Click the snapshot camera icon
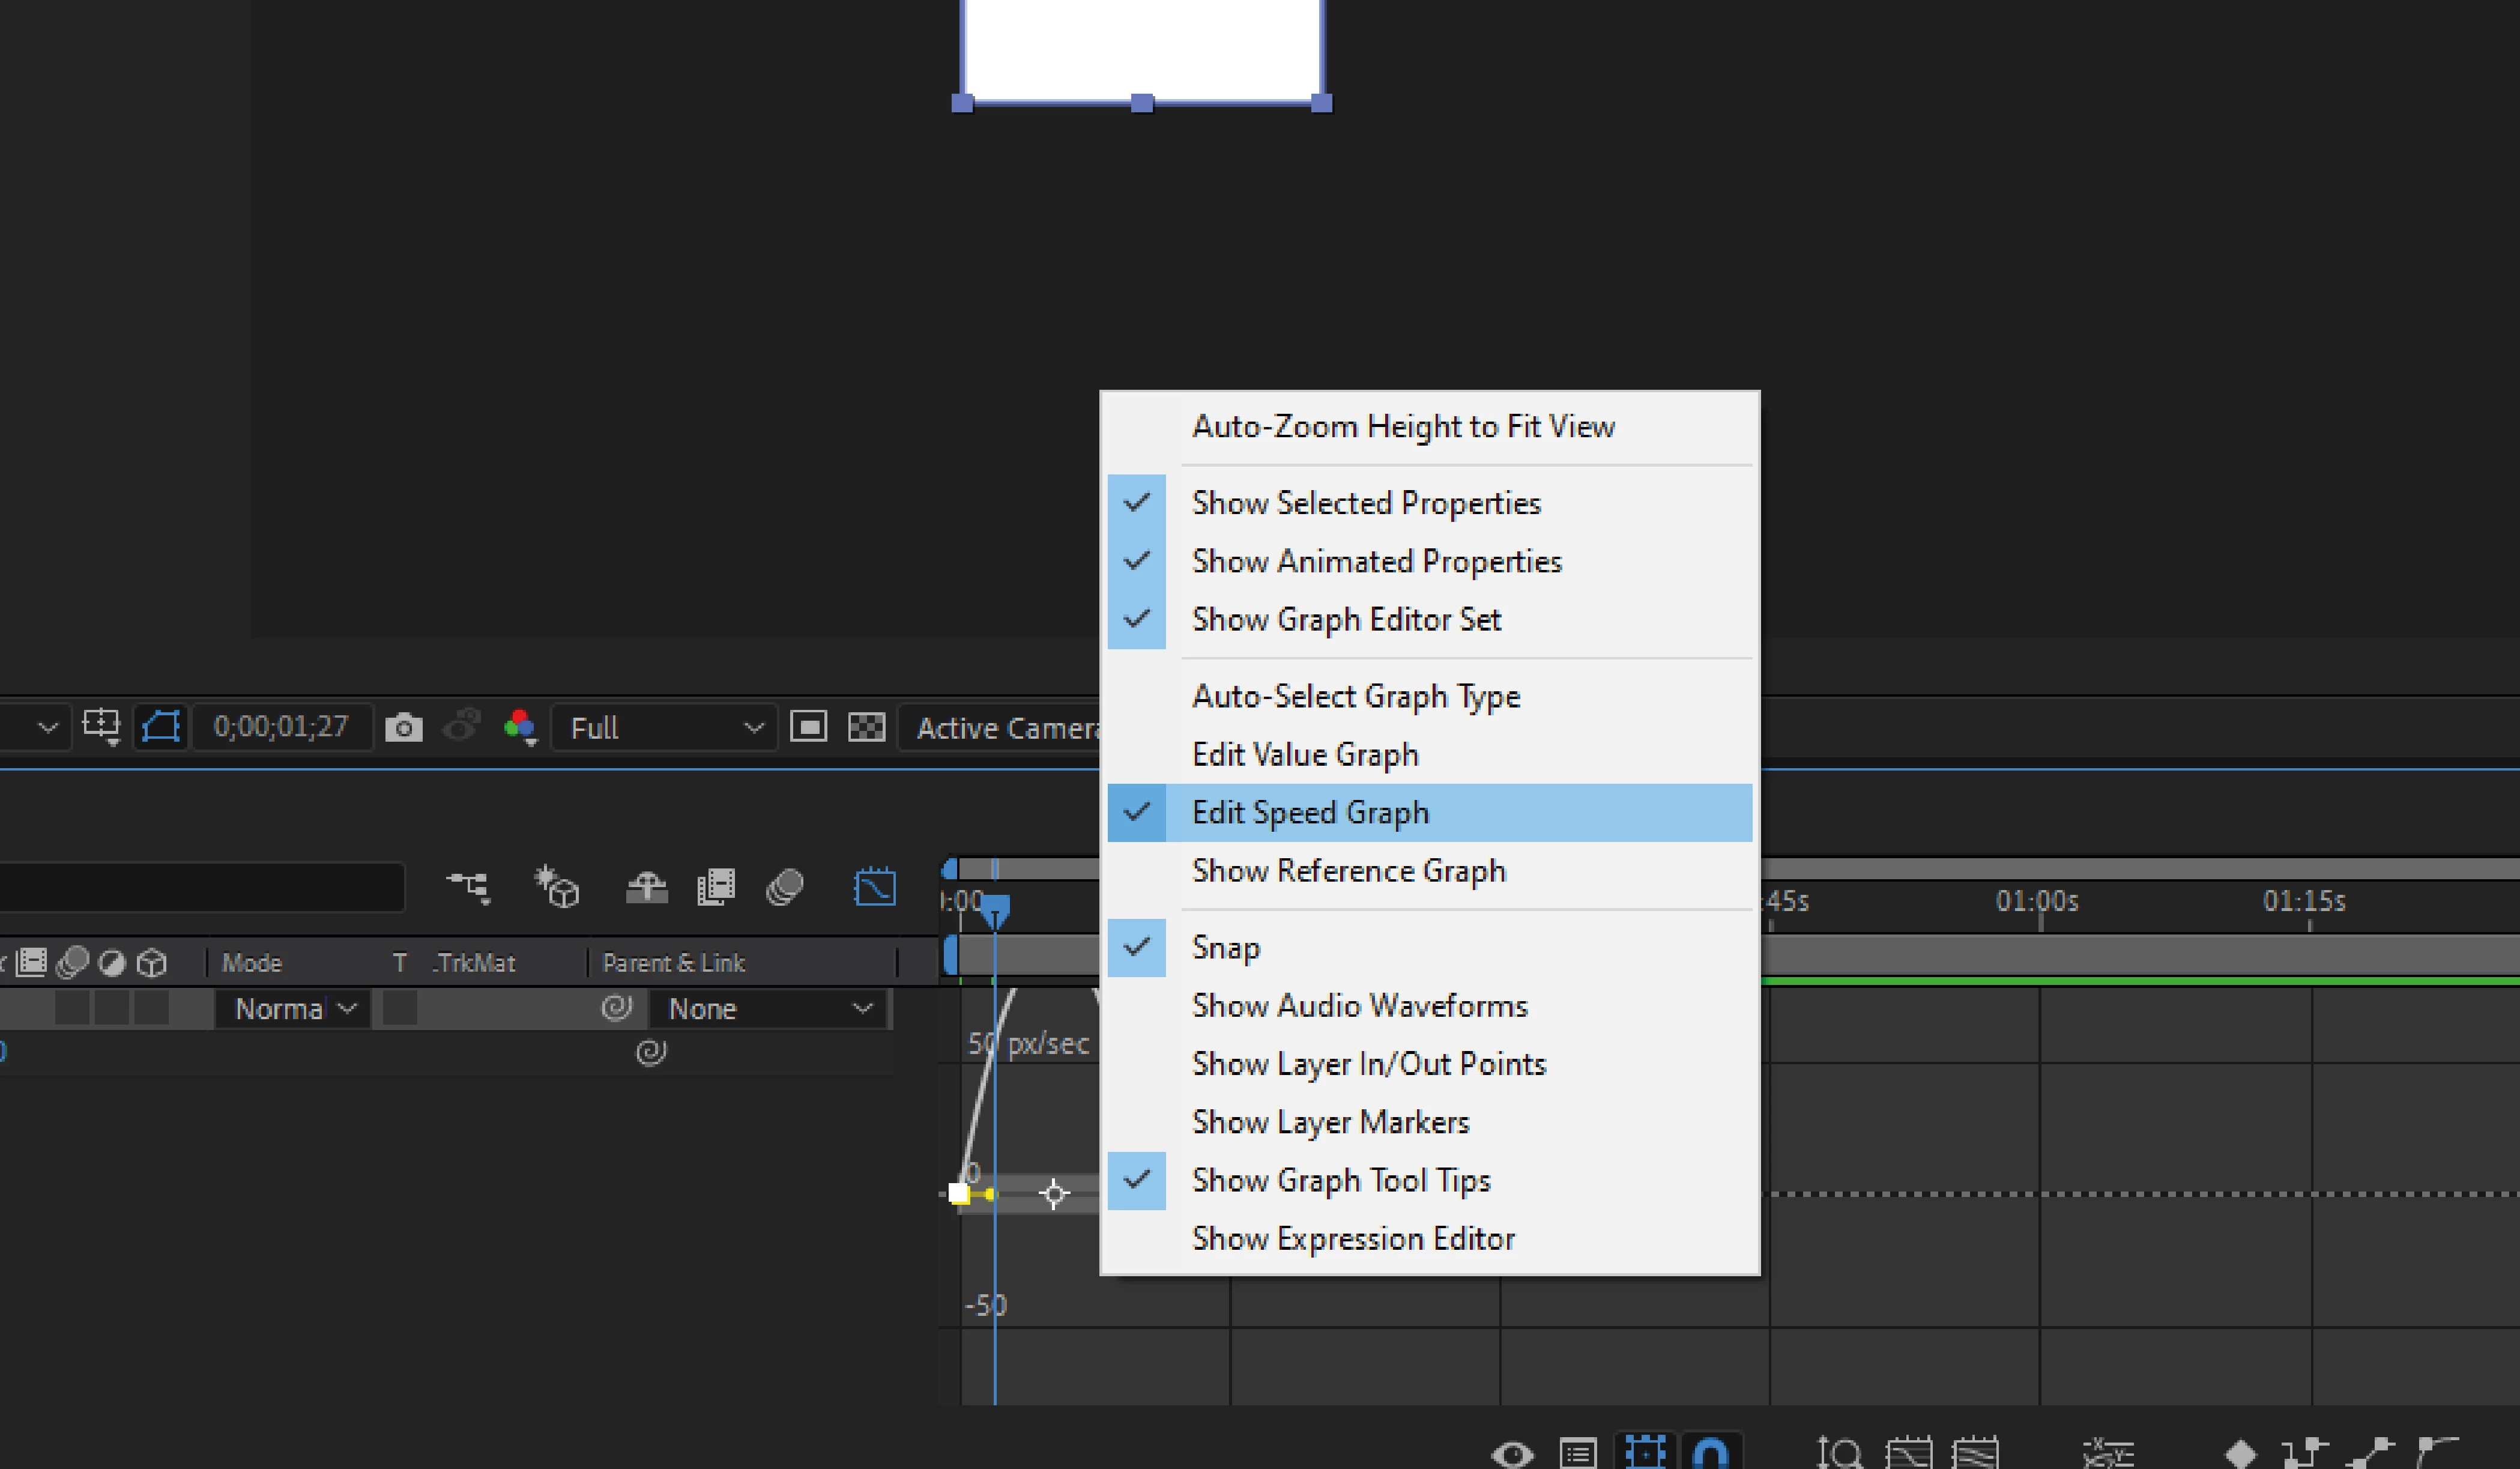Viewport: 2520px width, 1469px height. tap(404, 727)
